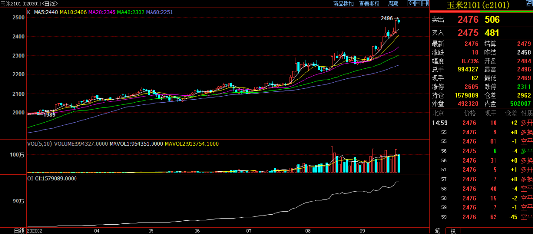Open the 周期 period selector
This screenshot has width=533, height=234.
393,4
